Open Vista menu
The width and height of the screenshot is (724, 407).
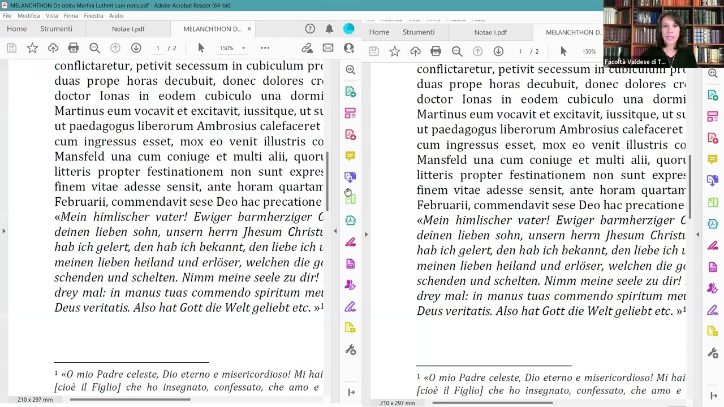51,16
